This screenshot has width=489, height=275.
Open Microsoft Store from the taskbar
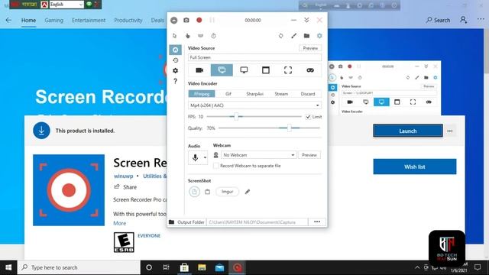tap(184, 267)
